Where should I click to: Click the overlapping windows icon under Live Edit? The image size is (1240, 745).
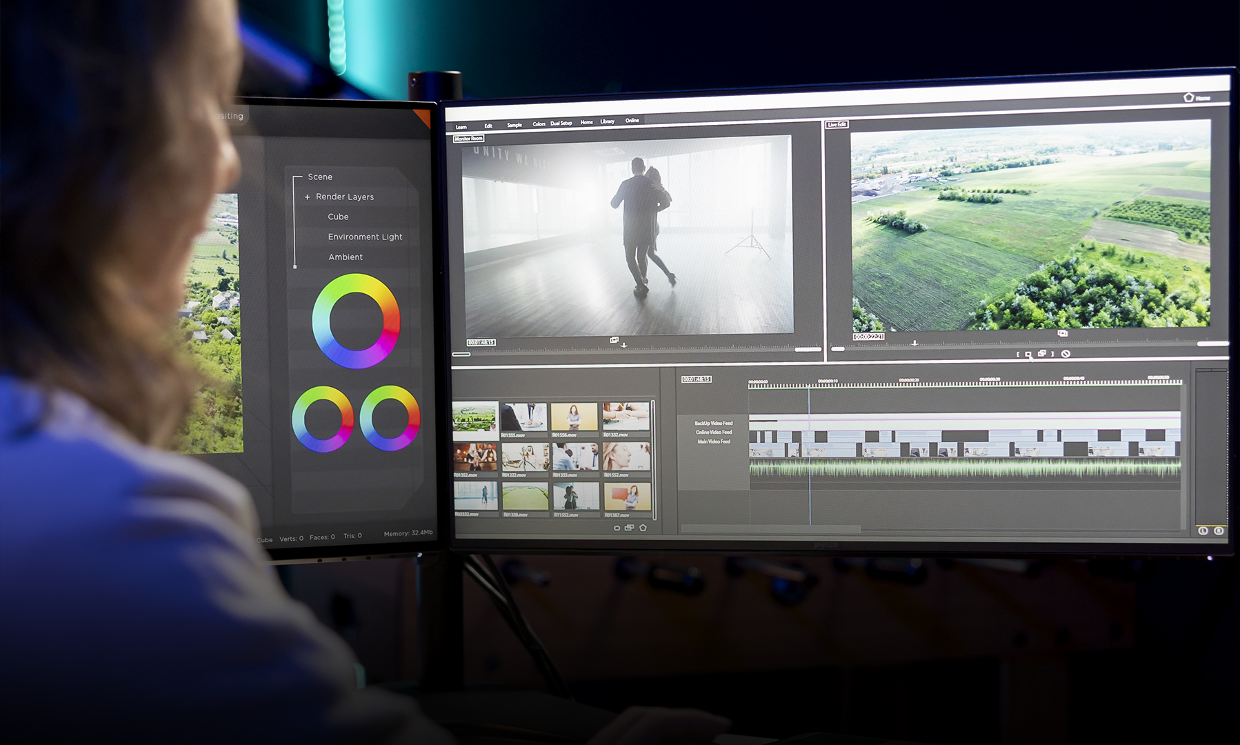[1041, 353]
